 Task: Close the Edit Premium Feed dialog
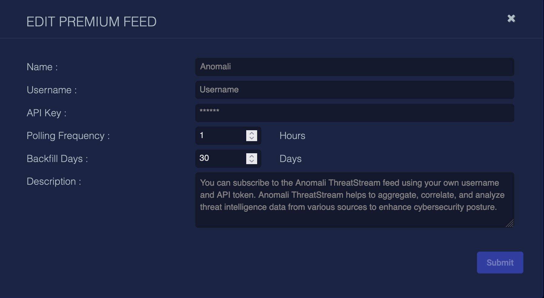pyautogui.click(x=511, y=18)
